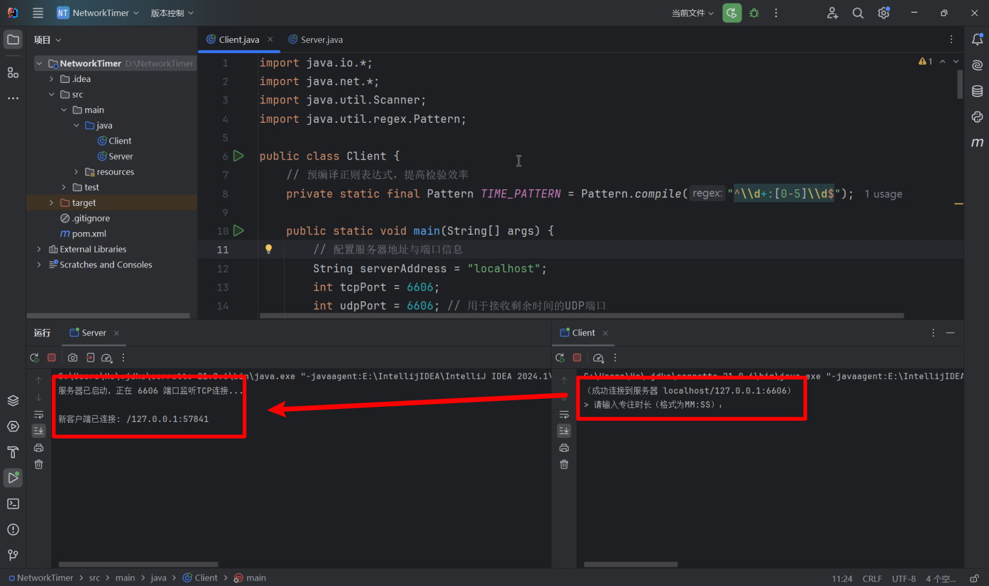
Task: Open the Database tool window icon
Action: pyautogui.click(x=977, y=91)
